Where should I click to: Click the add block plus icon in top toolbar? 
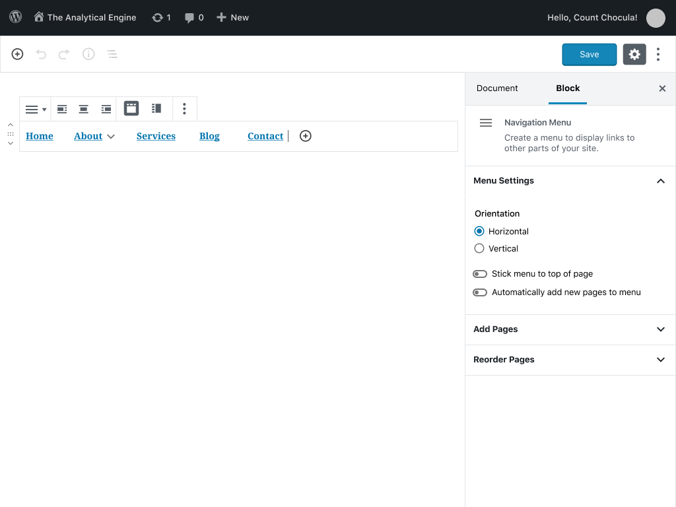18,54
